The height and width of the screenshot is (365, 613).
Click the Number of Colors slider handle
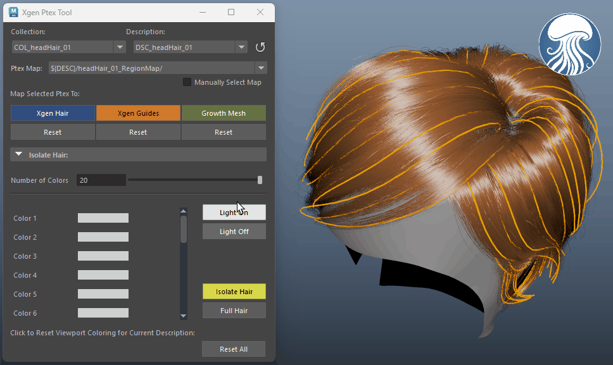pos(260,180)
